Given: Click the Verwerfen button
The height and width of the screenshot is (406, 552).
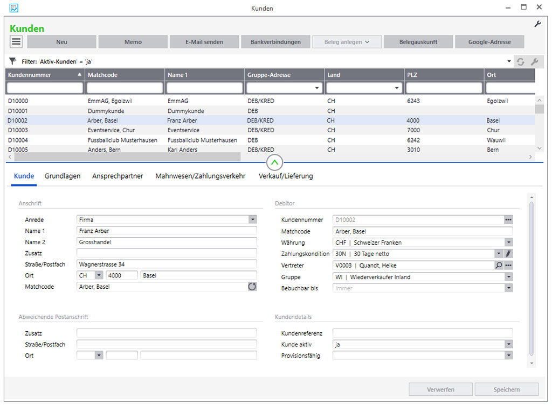Looking at the screenshot, I should (x=440, y=389).
